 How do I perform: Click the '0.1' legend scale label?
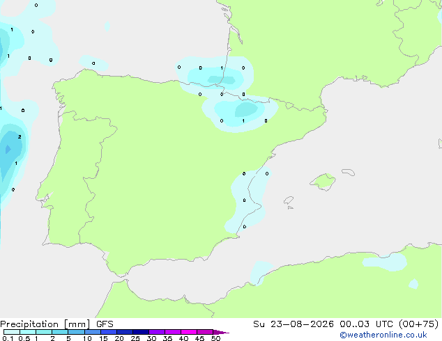8,338
